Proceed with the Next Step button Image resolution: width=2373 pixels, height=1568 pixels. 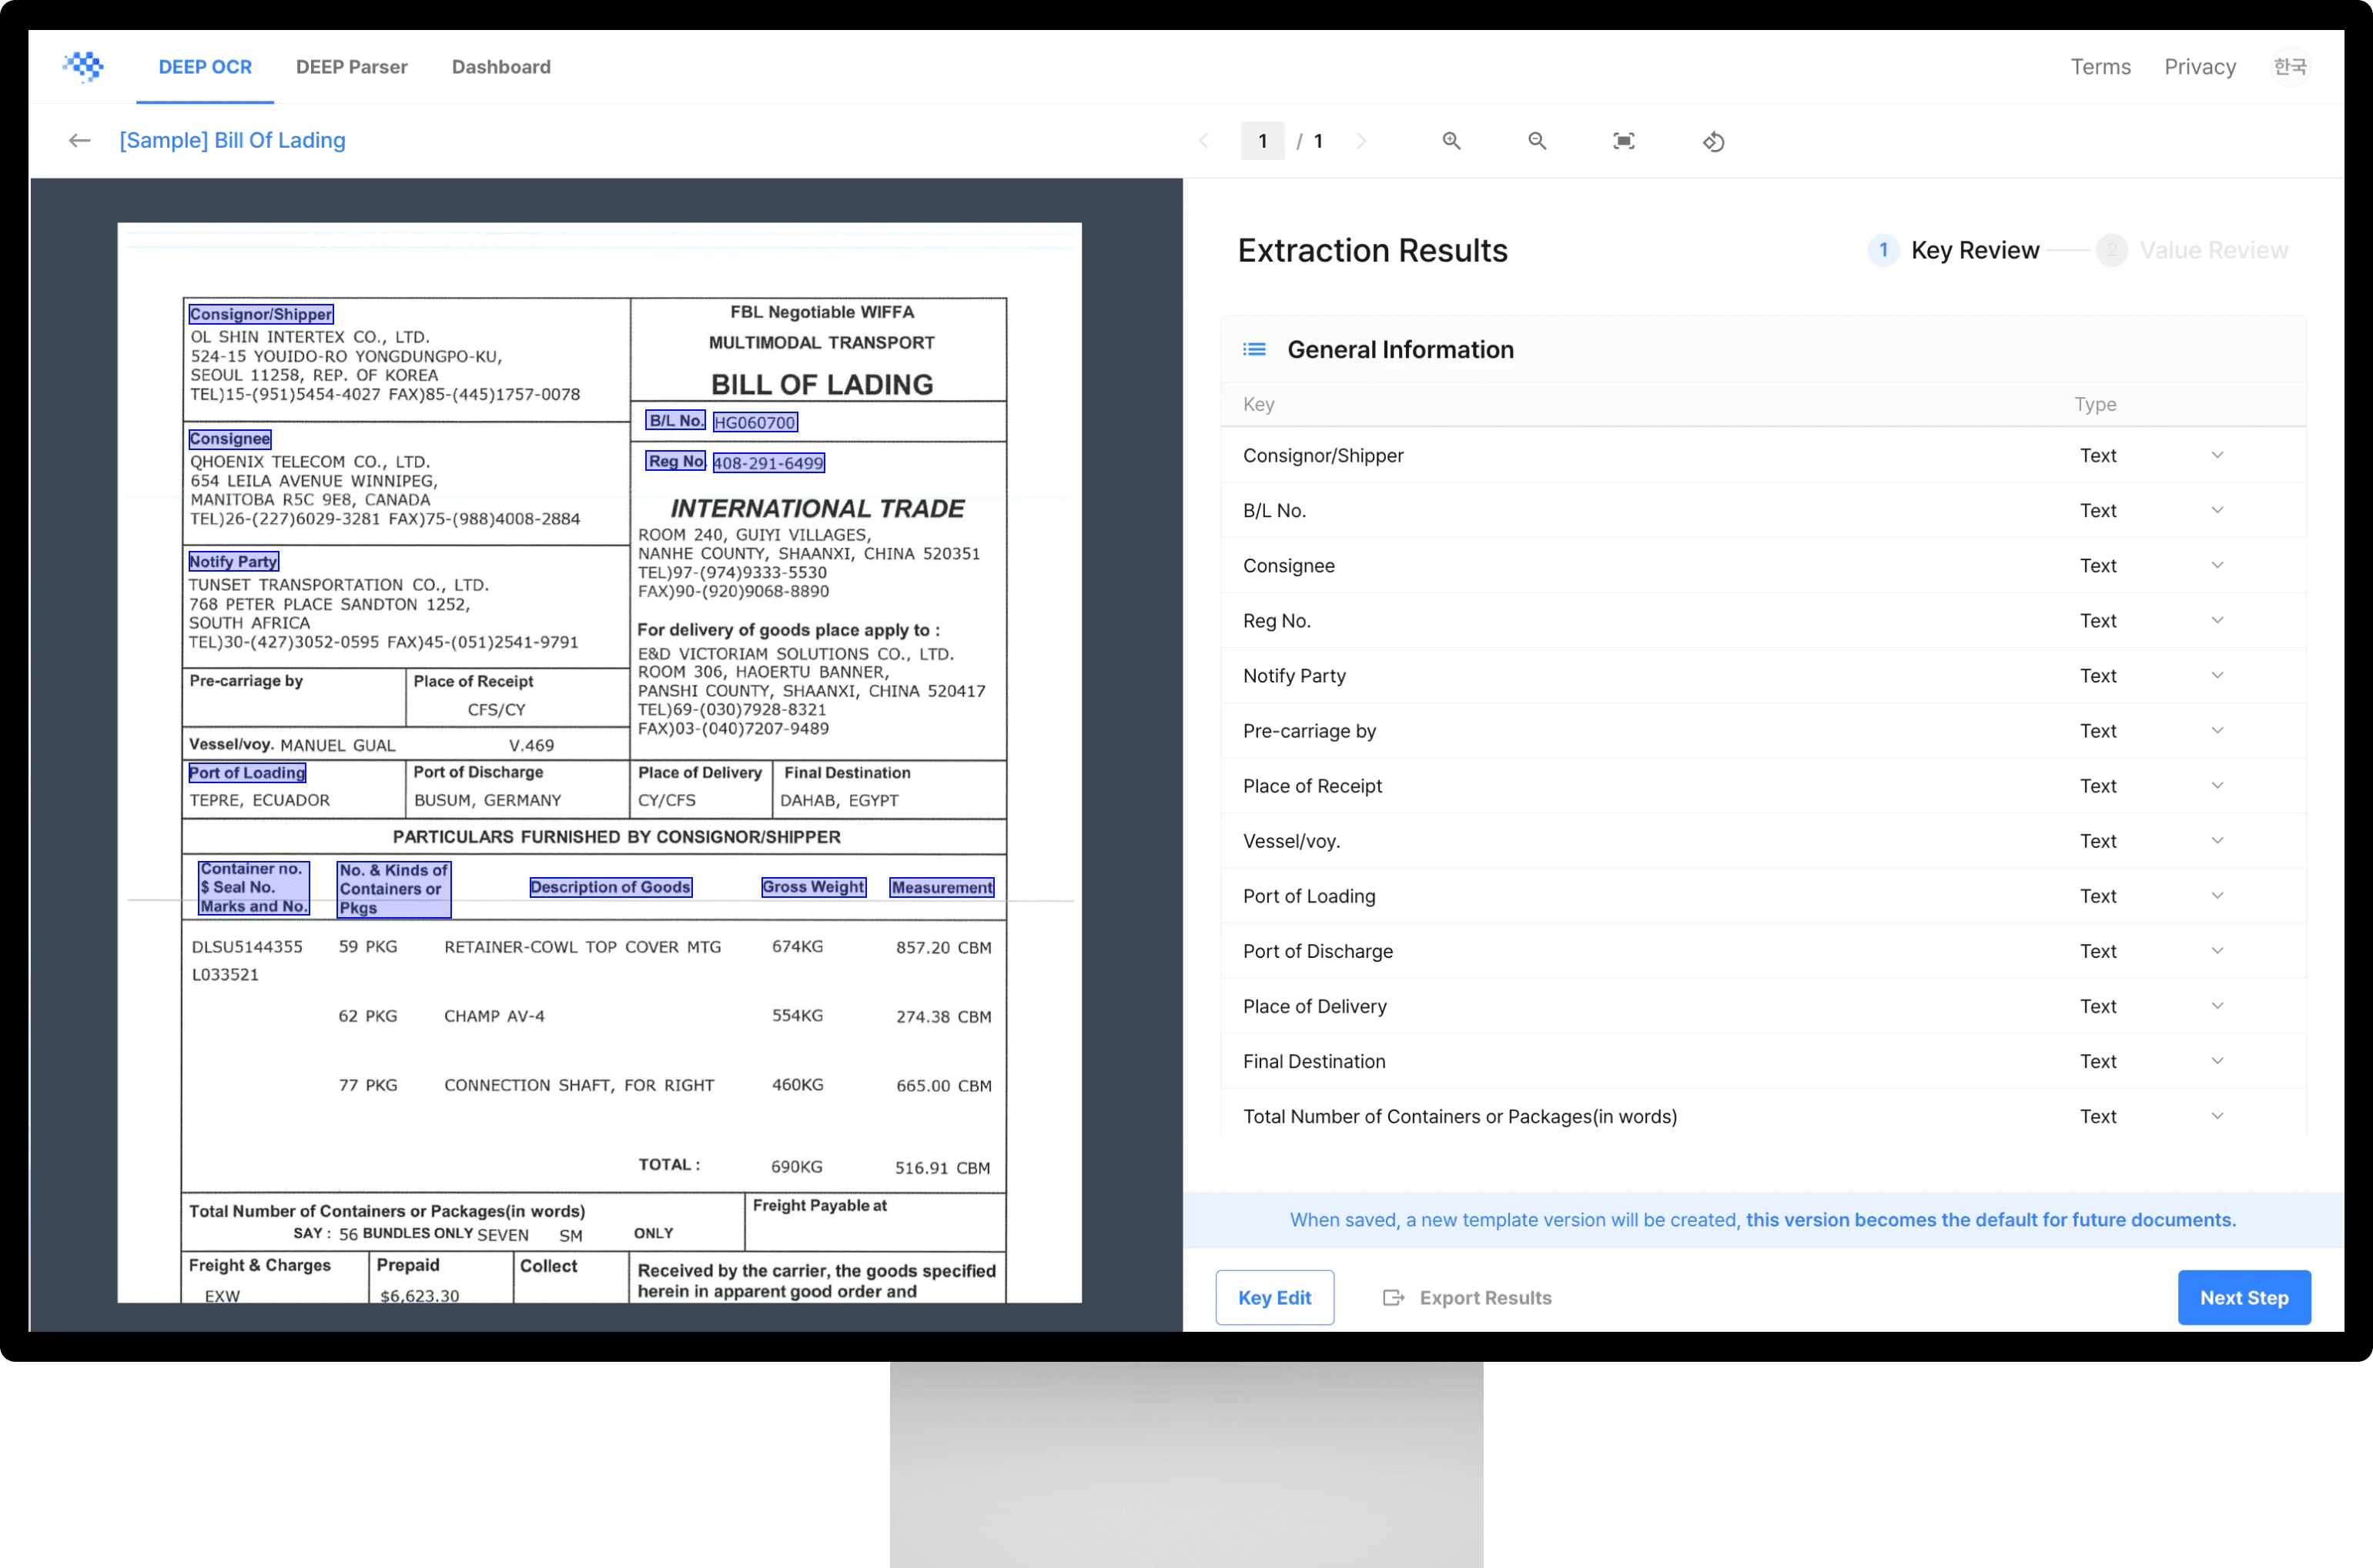pyautogui.click(x=2244, y=1297)
